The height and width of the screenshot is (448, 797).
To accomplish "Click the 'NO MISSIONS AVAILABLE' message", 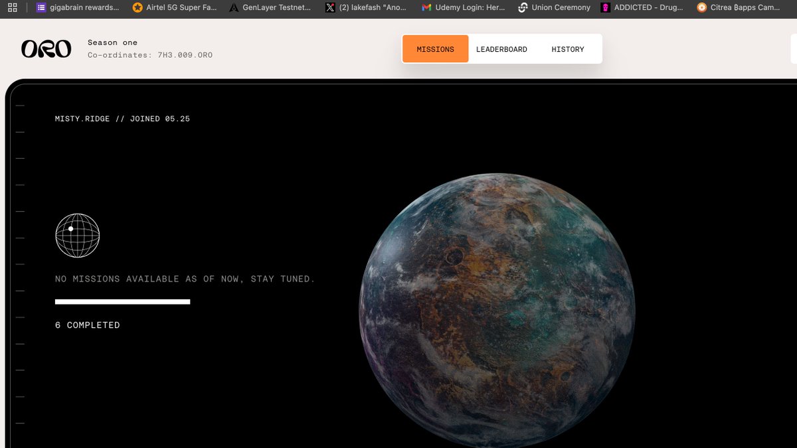I will click(x=185, y=279).
